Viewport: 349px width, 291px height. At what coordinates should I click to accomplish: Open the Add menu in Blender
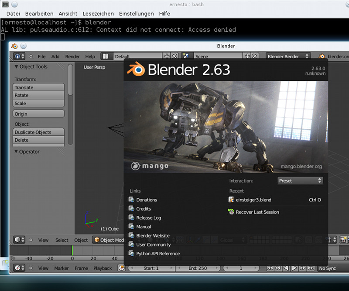tap(55, 57)
